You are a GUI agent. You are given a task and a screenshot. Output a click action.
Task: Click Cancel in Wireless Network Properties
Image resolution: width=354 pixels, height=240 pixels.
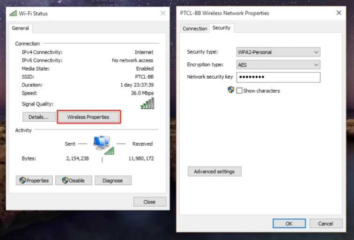click(x=326, y=224)
